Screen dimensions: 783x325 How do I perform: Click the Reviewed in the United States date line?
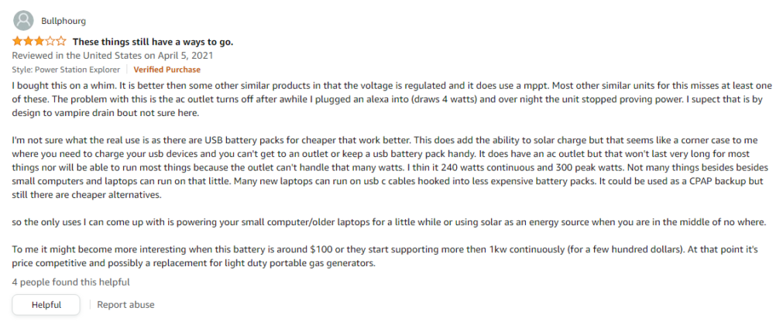113,56
